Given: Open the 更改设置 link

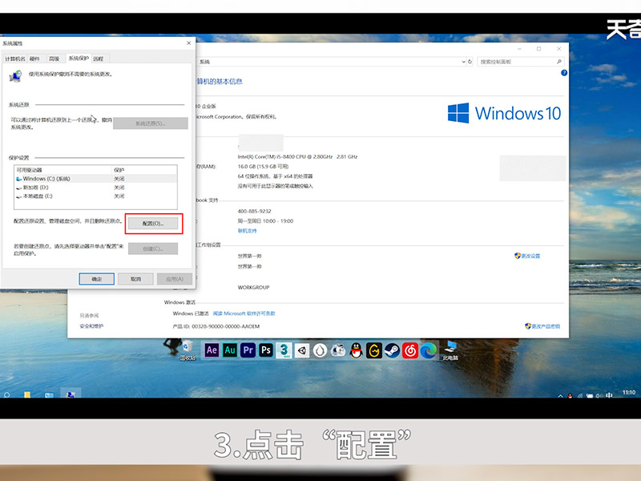Looking at the screenshot, I should coord(531,256).
